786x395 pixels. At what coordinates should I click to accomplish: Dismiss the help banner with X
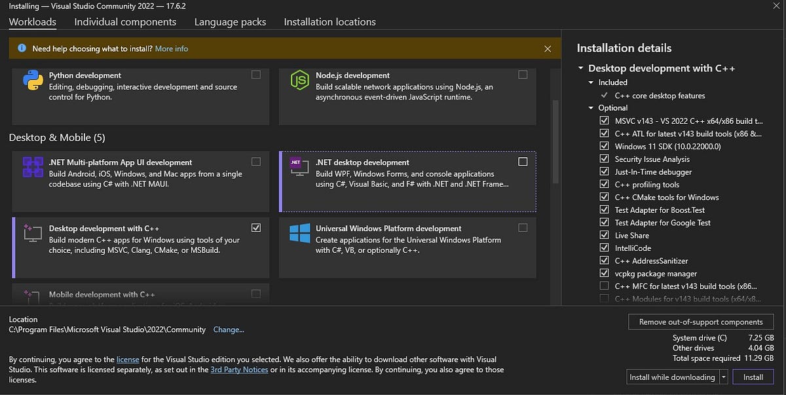click(548, 48)
